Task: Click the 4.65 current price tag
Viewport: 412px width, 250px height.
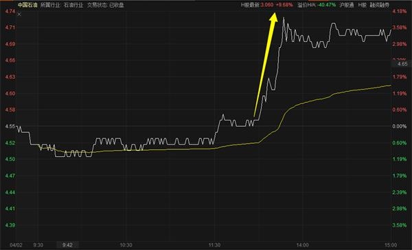Action: (x=402, y=64)
